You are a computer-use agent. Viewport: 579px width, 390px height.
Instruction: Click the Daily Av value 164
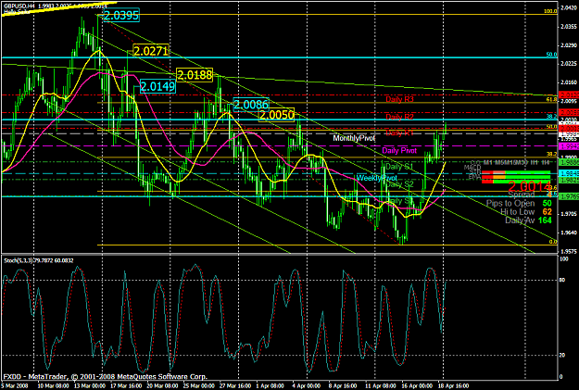pos(545,220)
